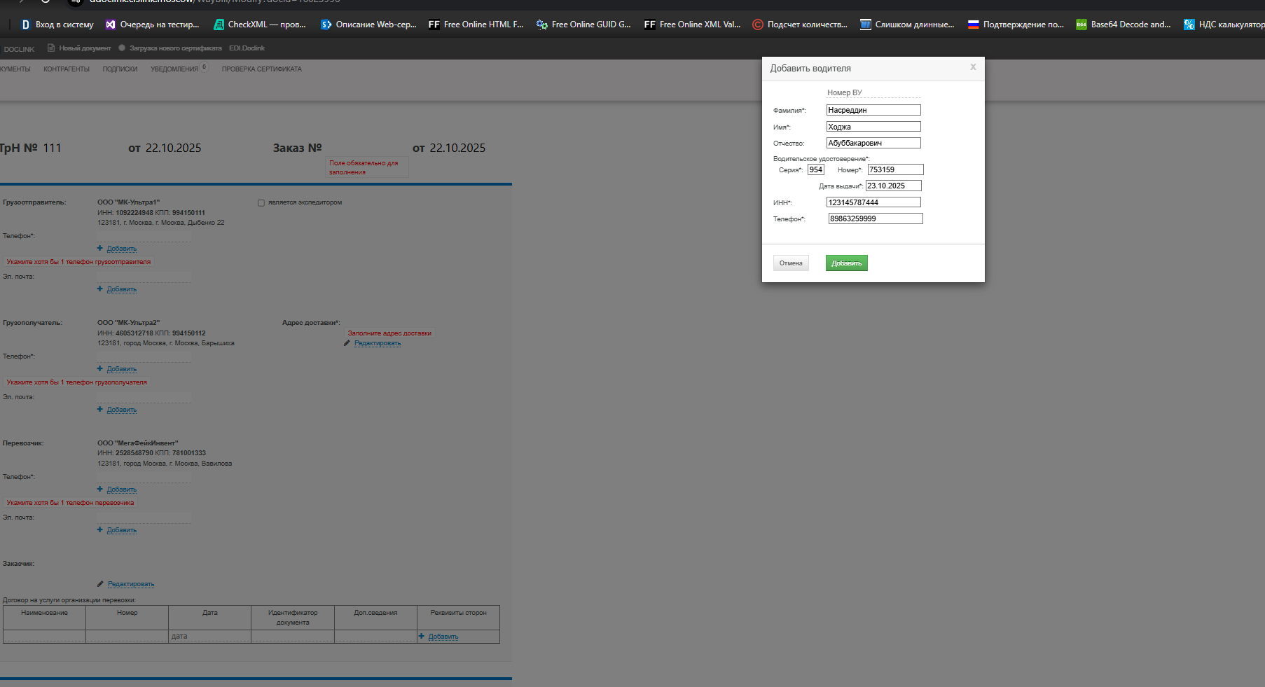Toggle the является экспедитором checkbox
Viewport: 1265px width, 687px height.
(261, 203)
